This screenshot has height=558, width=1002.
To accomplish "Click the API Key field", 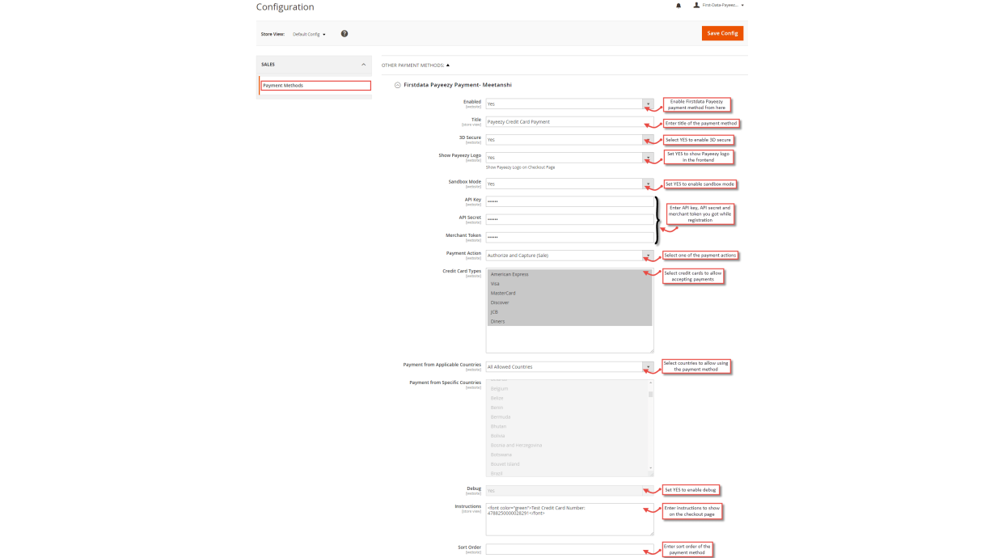I will tap(569, 201).
